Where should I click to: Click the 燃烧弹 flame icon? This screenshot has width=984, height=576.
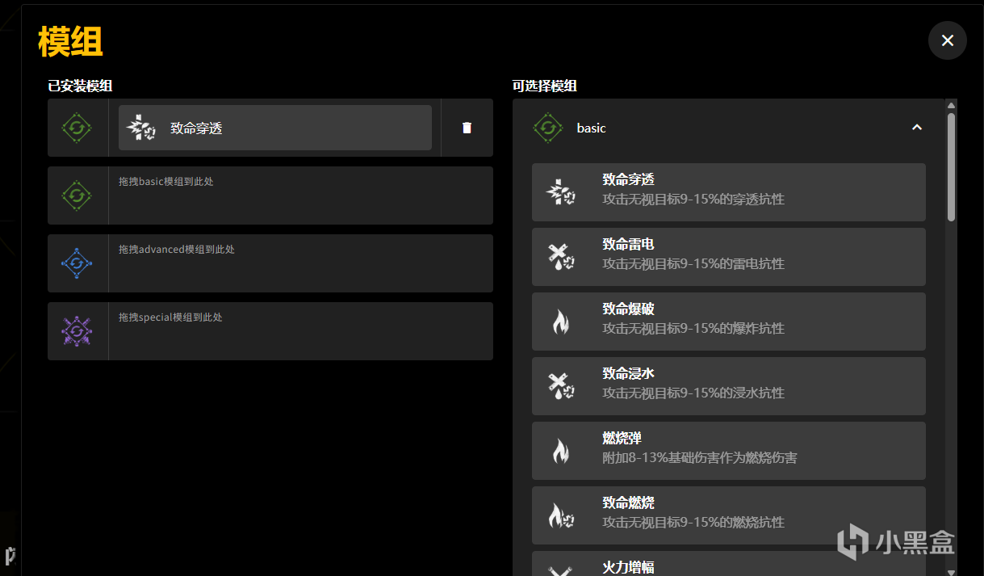560,451
